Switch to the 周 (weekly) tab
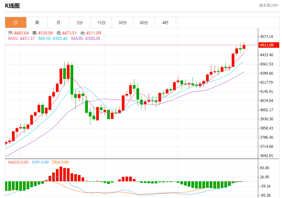The width and height of the screenshot is (282, 198). pyautogui.click(x=37, y=23)
